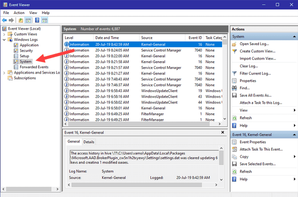Click Clear Log in Actions pane

pyautogui.click(x=248, y=66)
